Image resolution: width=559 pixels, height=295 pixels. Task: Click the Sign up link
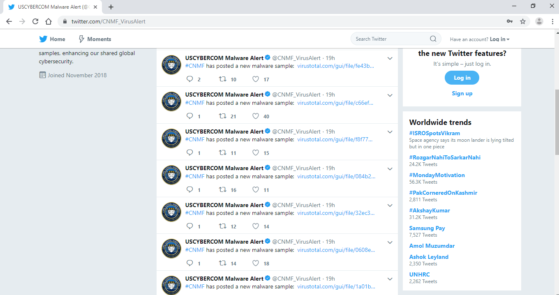(x=462, y=93)
